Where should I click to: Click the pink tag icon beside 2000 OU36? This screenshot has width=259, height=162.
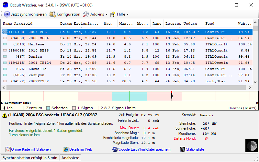coord(5,38)
